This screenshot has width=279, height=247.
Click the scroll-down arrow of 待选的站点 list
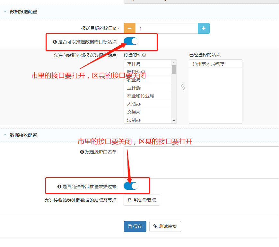coord(174,121)
